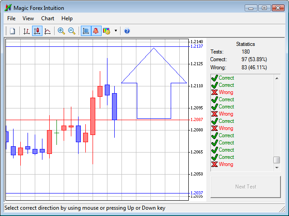Switch to bar chart view
The image size is (289, 216).
27,31
